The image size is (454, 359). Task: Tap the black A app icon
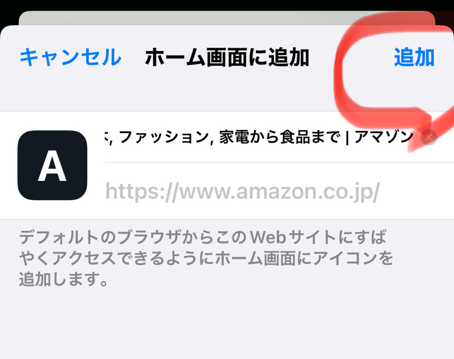coord(52,165)
